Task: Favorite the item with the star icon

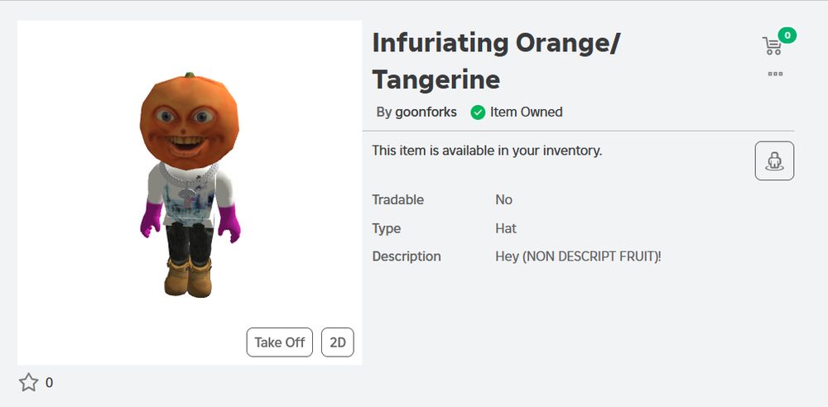Action: click(28, 382)
